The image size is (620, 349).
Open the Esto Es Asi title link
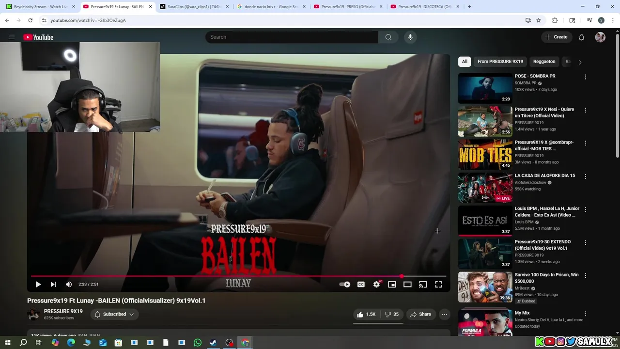(x=547, y=212)
